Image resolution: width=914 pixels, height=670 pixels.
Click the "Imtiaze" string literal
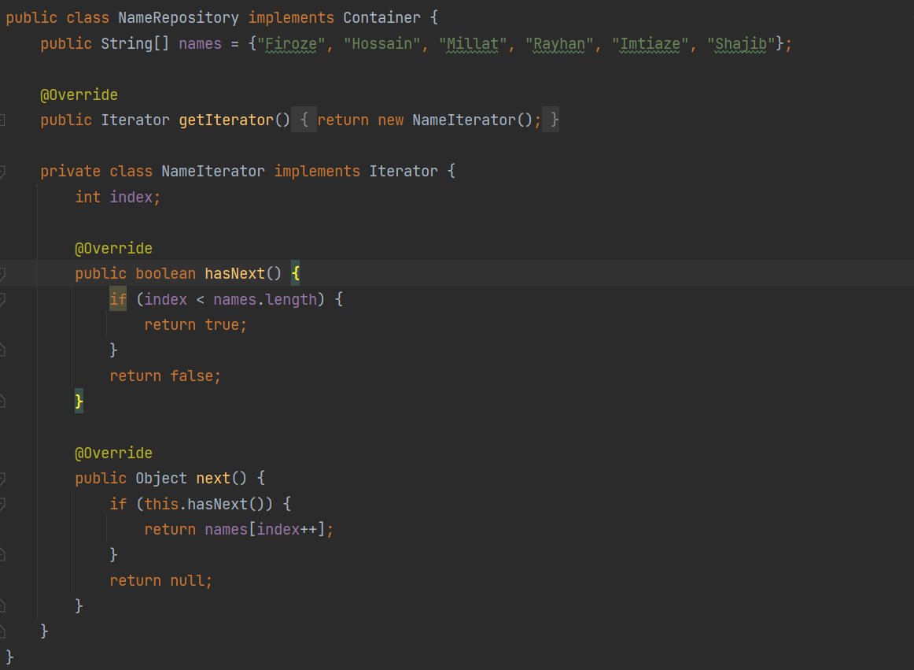click(650, 44)
